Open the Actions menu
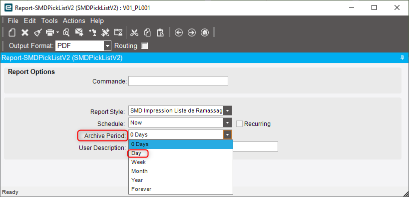This screenshot has width=409, height=197. point(74,20)
